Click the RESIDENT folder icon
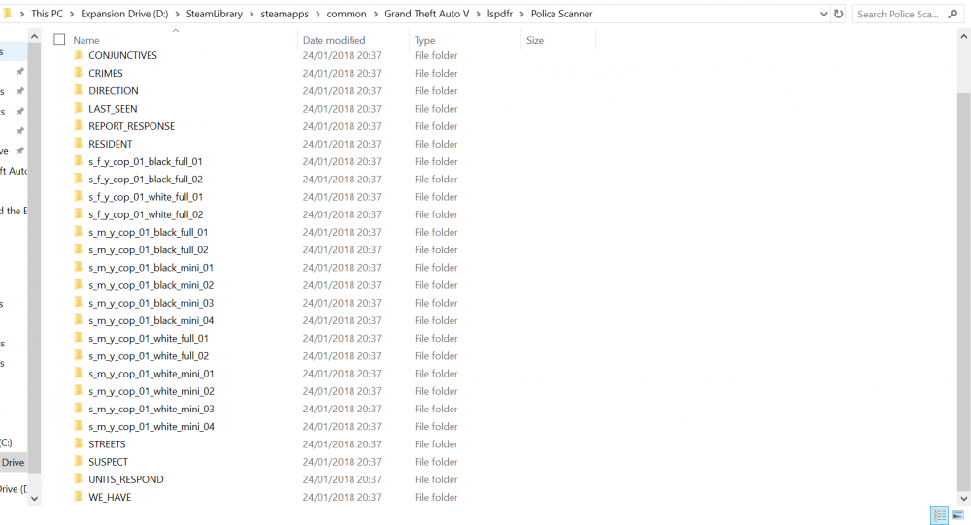Viewport: 971px width, 525px height. tap(78, 144)
